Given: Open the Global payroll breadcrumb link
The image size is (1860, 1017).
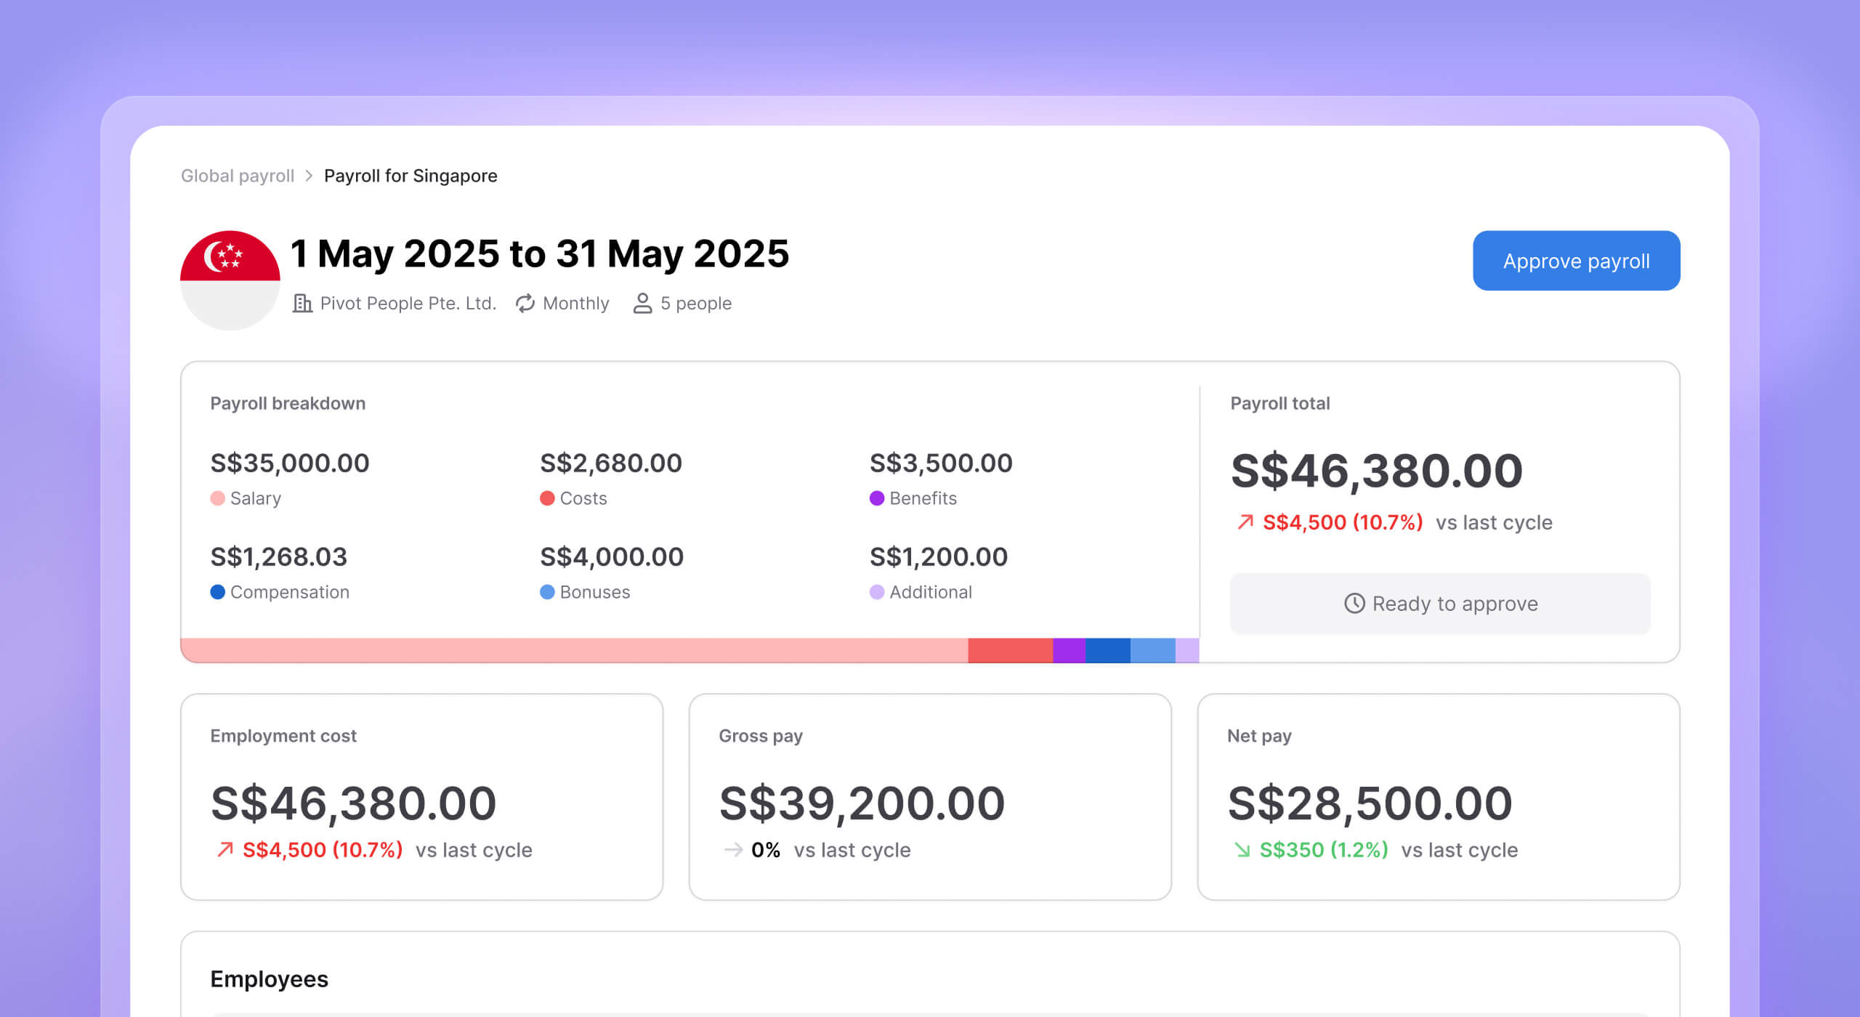Looking at the screenshot, I should point(237,176).
